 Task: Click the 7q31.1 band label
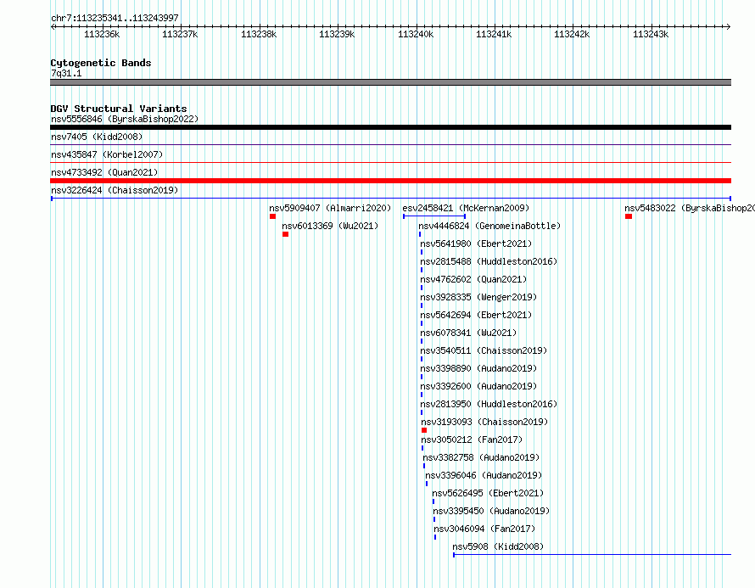click(x=66, y=73)
